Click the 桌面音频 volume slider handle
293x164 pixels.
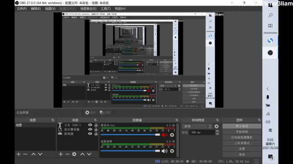coord(157,151)
